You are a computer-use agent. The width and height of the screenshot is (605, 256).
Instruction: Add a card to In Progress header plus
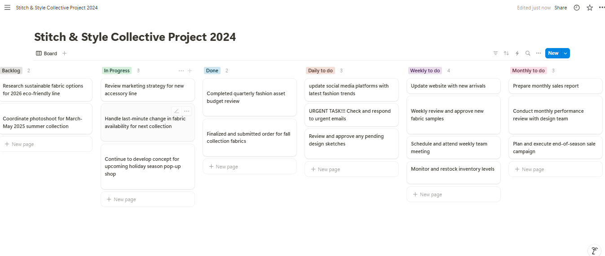click(x=190, y=71)
